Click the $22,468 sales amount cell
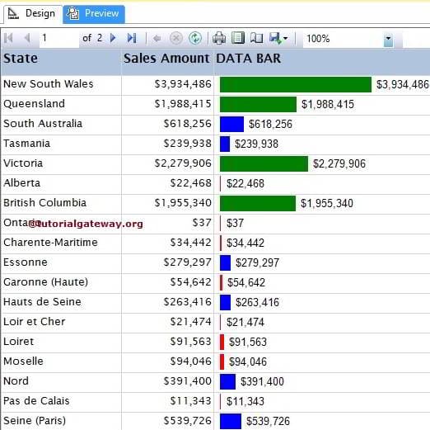Viewport: 430px width, 430px height. point(167,185)
